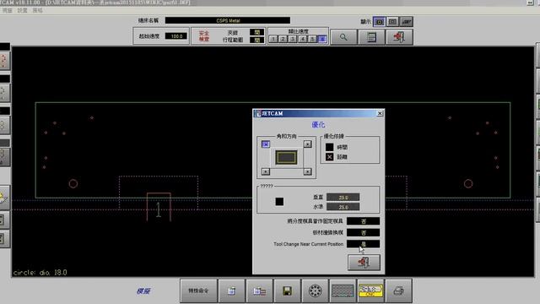
Task: Open the list sheet icon button beside the magnifier
Action: click(371, 37)
